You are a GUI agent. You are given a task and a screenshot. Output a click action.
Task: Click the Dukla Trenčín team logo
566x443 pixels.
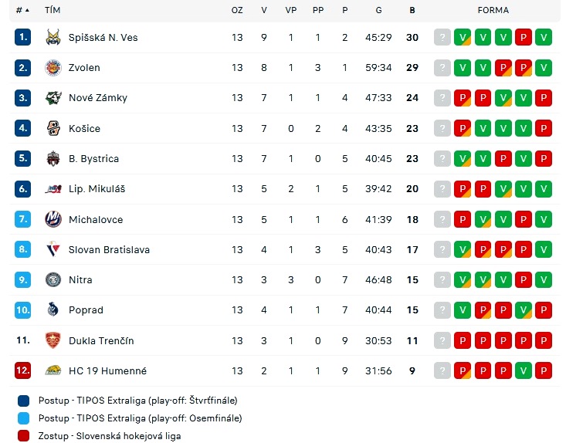(x=53, y=340)
